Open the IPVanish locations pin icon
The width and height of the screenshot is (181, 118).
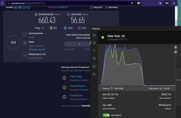tap(94, 50)
